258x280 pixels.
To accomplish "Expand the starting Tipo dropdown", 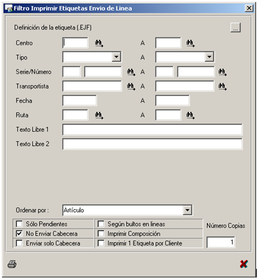I will [x=116, y=57].
